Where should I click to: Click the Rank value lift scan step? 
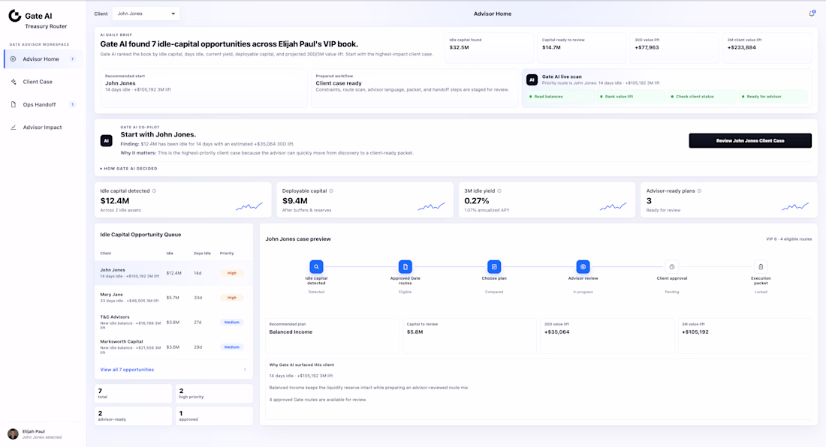pyautogui.click(x=631, y=97)
